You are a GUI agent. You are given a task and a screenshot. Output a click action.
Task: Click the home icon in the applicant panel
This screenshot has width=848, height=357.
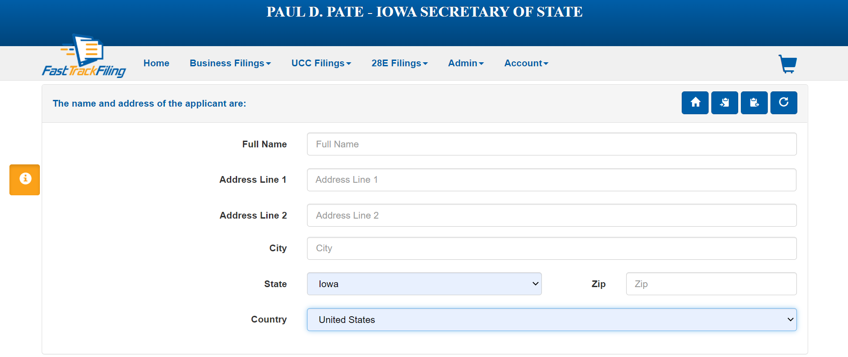[x=695, y=103]
